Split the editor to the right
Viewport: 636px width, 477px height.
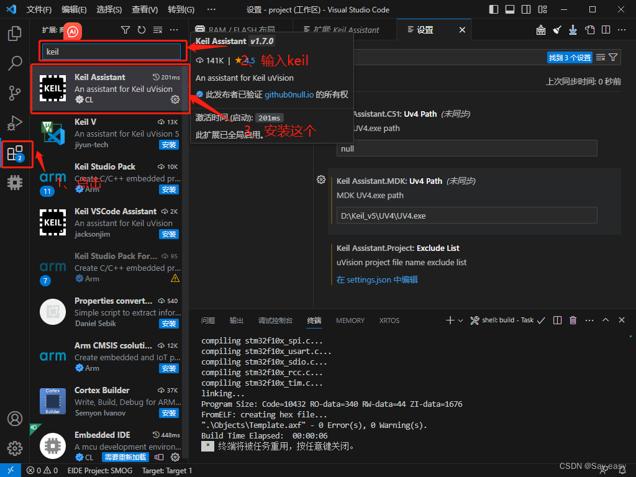606,30
